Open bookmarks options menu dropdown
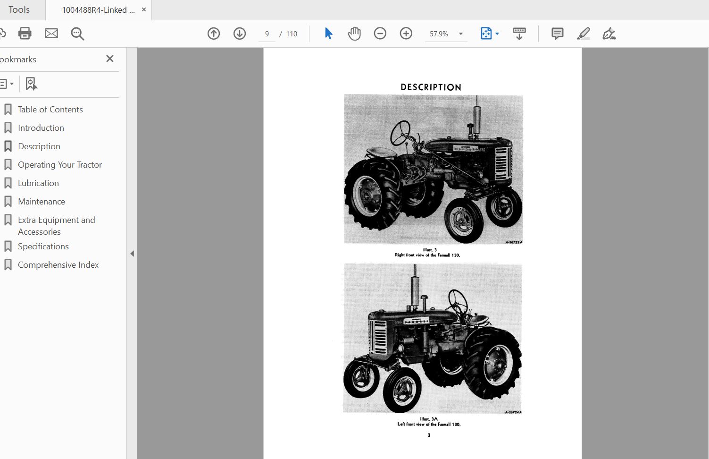709x459 pixels. pyautogui.click(x=6, y=84)
